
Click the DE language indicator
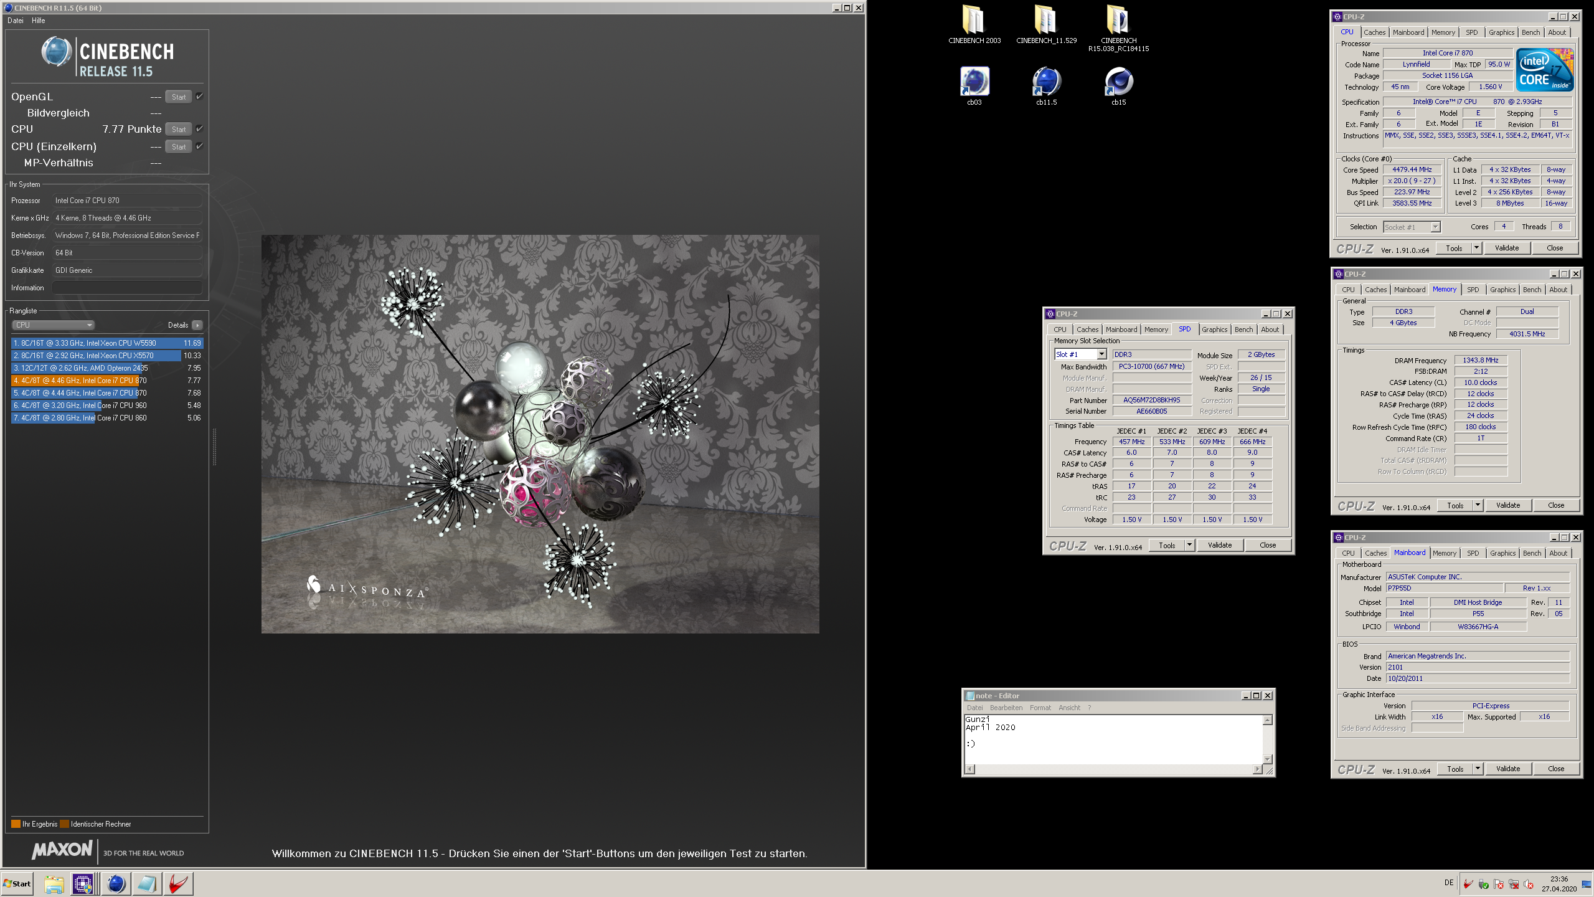coord(1449,883)
